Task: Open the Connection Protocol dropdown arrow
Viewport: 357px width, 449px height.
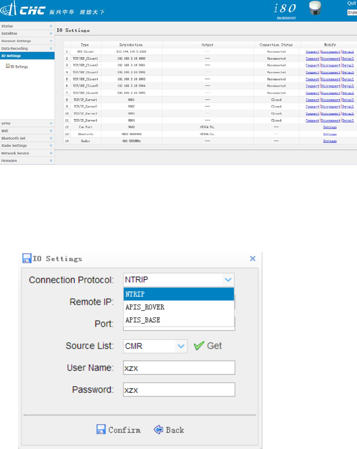Action: (x=228, y=280)
